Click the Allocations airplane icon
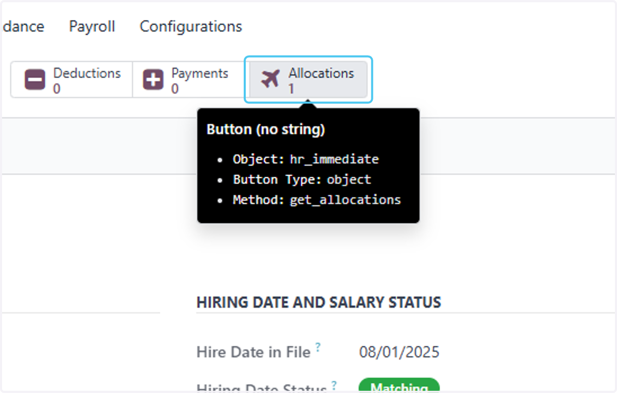The image size is (617, 393). point(270,79)
